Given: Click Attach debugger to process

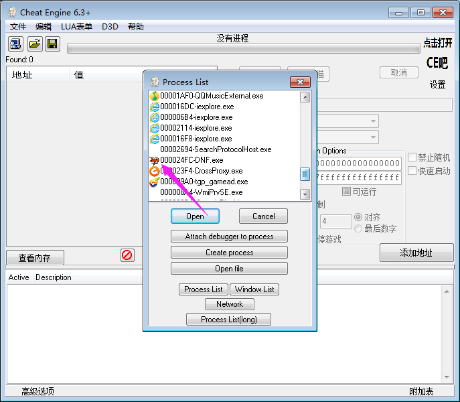Looking at the screenshot, I should coord(229,237).
